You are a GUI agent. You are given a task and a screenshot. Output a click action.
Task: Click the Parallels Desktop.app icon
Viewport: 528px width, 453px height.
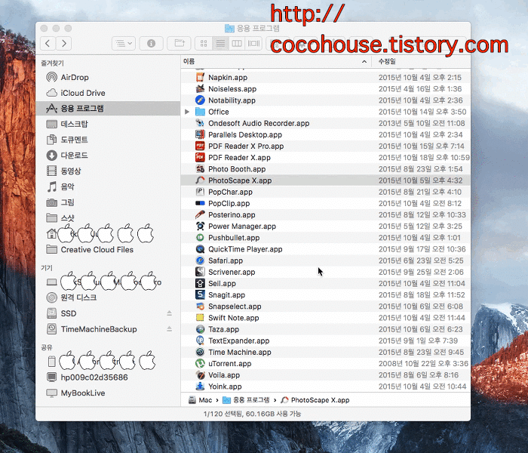click(200, 134)
